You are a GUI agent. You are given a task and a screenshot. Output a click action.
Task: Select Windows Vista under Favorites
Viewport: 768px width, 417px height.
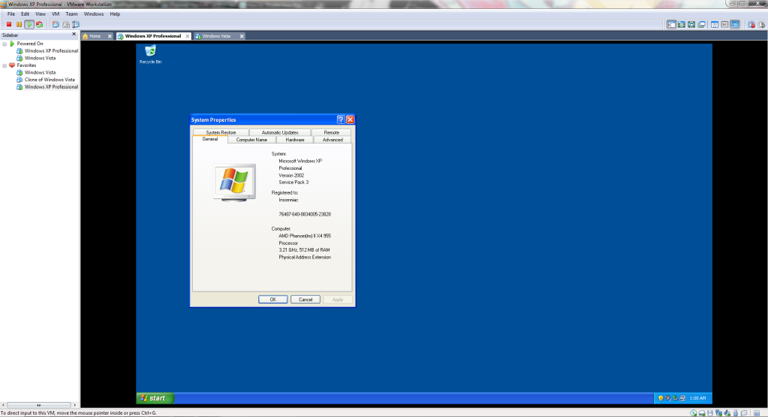point(36,72)
